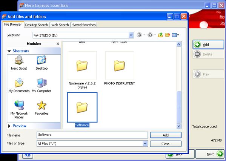Open My Documents shortcut
Viewport: 226px width, 161px height.
coord(19,85)
